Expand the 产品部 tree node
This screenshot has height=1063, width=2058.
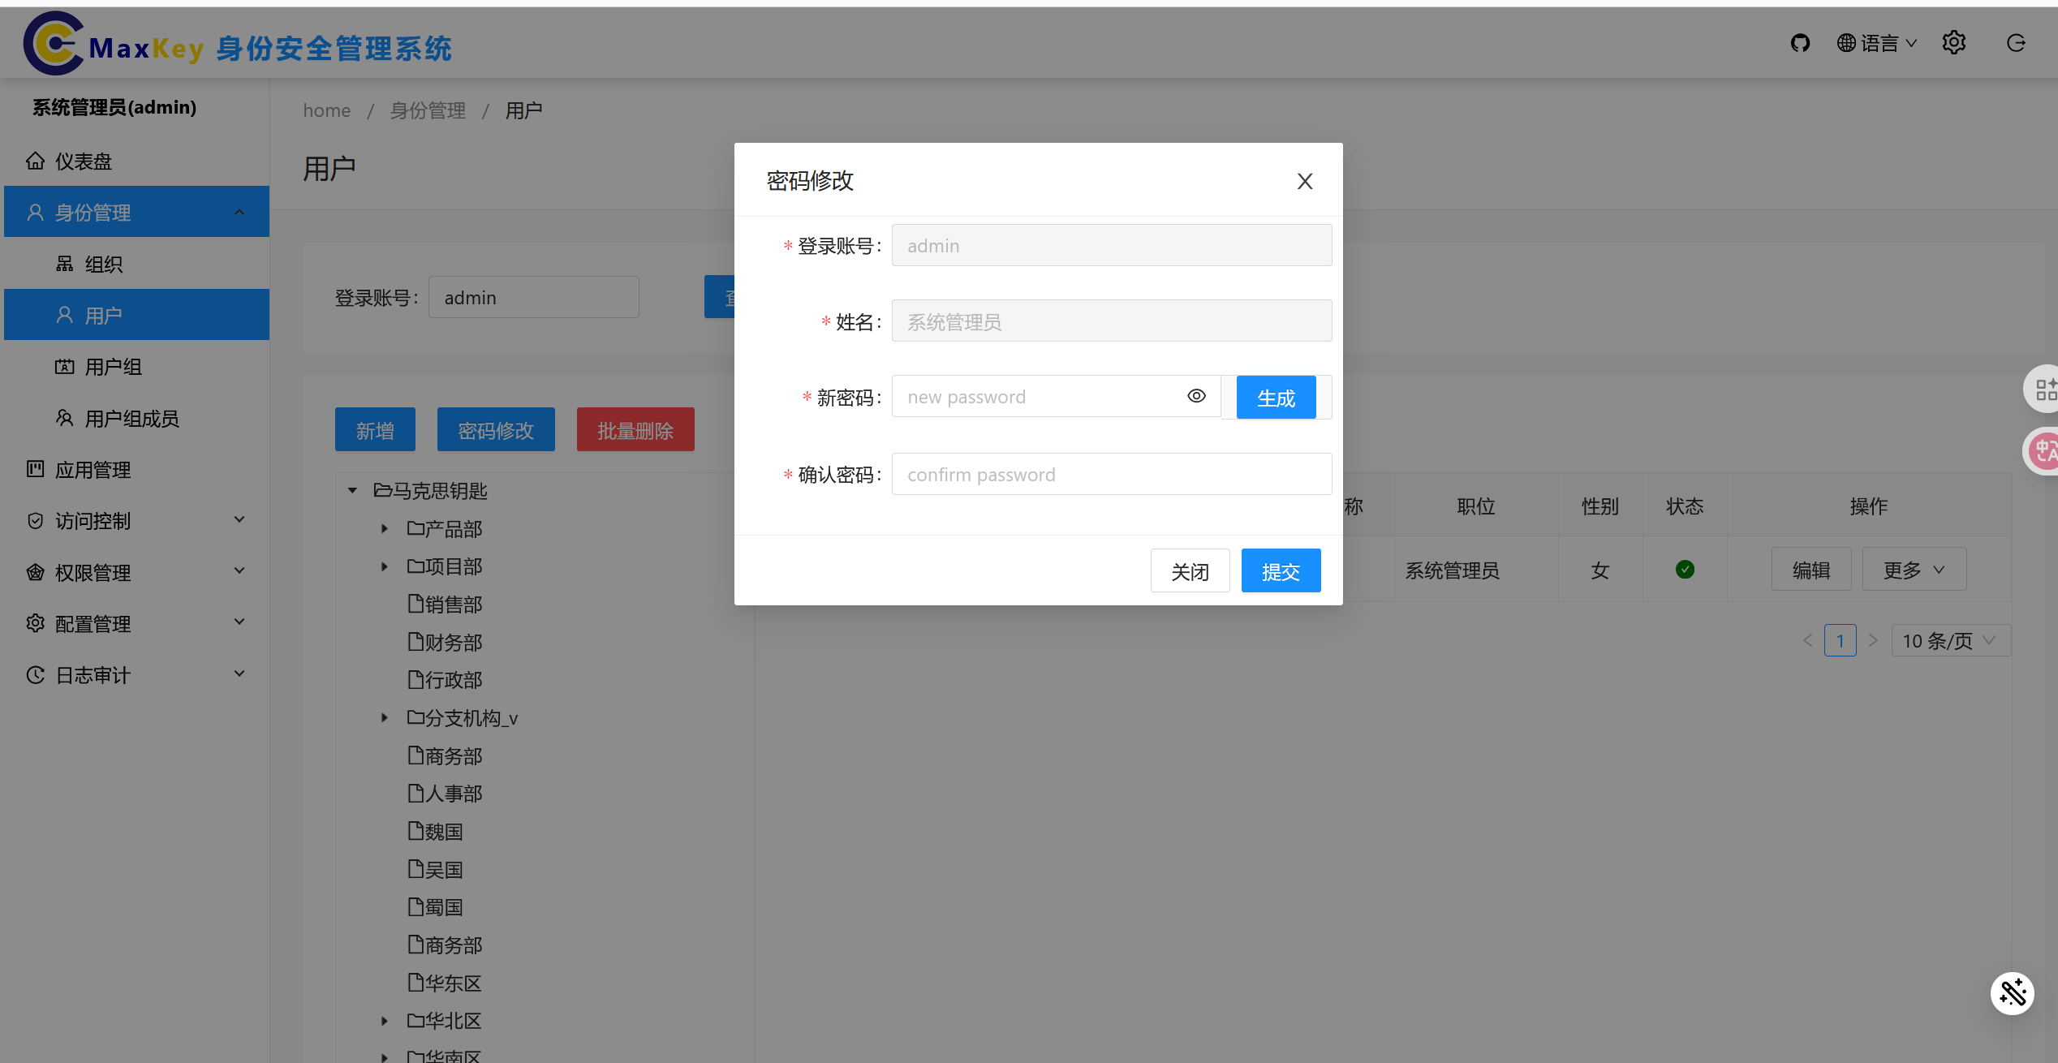pyautogui.click(x=385, y=528)
